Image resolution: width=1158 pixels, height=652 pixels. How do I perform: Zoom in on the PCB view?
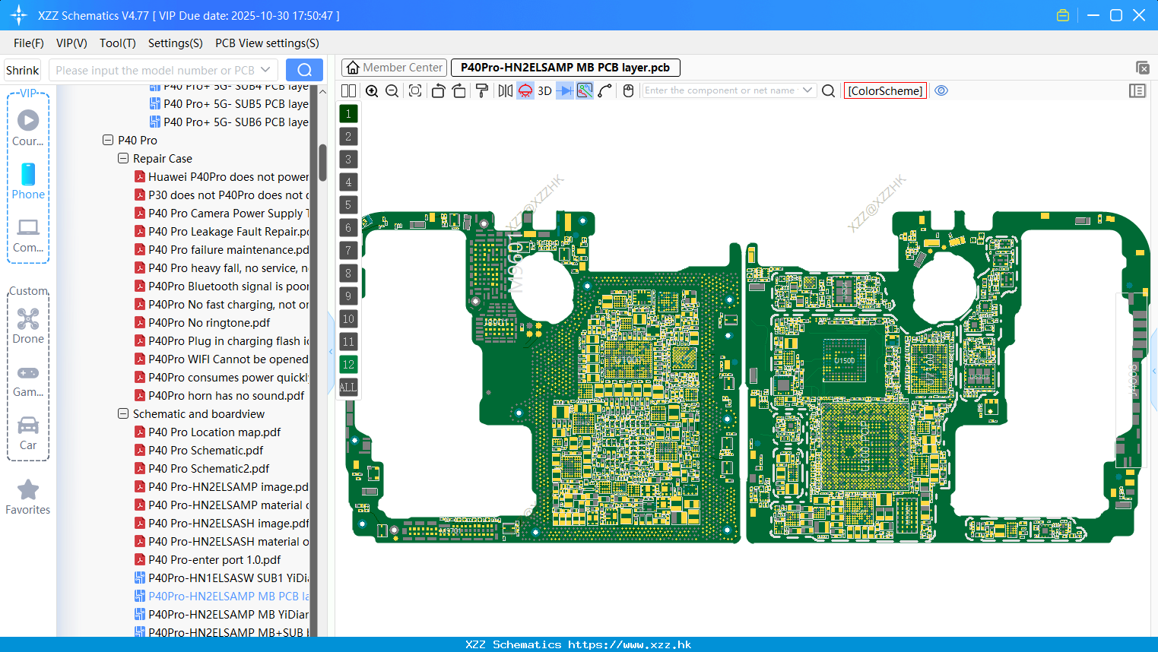point(372,90)
